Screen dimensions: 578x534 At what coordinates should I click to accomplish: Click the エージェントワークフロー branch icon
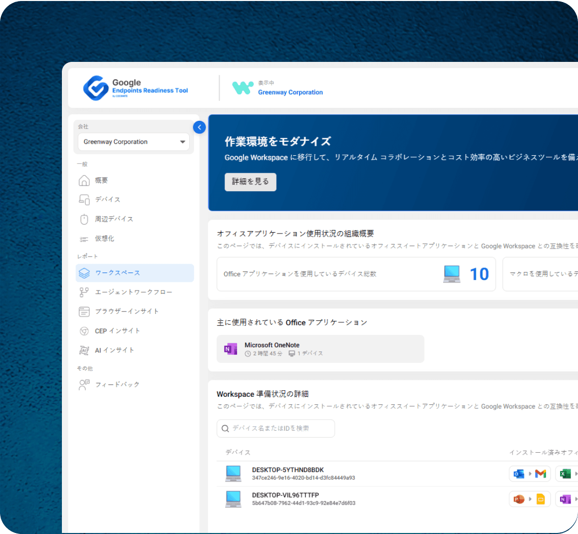[84, 292]
